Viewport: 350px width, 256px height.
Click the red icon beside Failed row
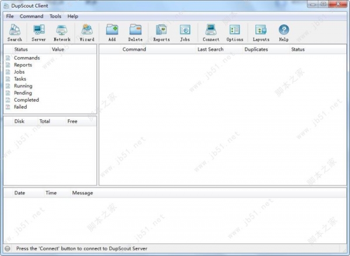(8, 107)
